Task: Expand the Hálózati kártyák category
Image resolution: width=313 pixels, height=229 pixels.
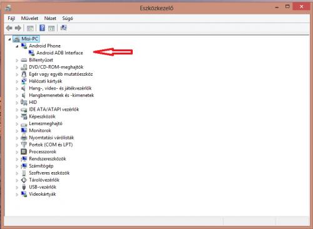Action: coord(17,81)
